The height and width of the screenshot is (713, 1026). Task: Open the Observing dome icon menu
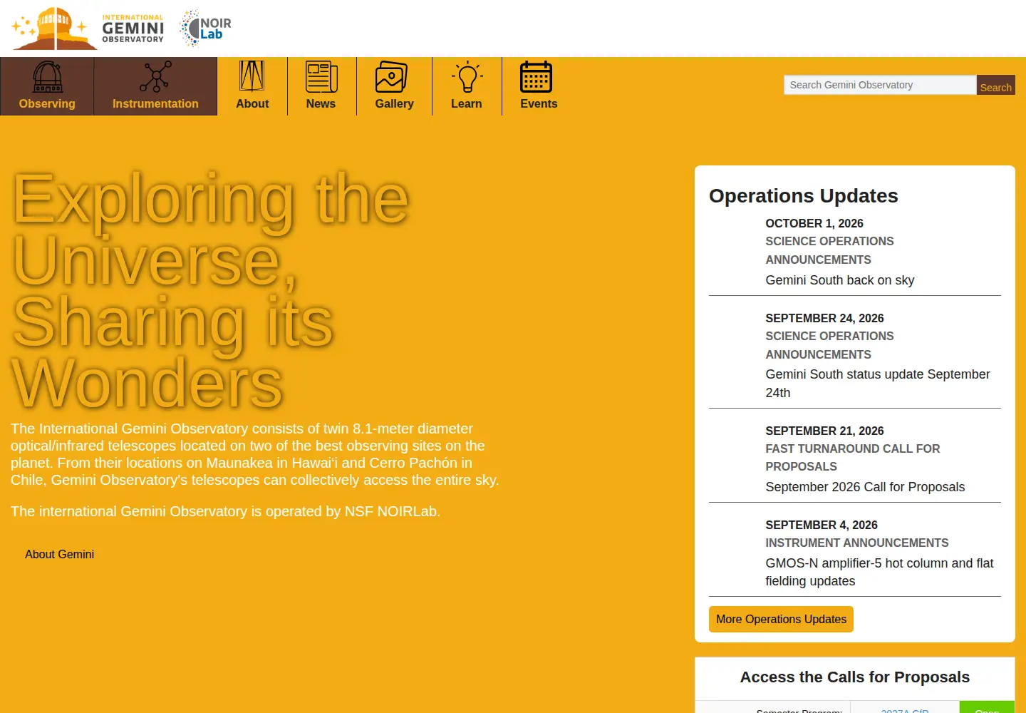pyautogui.click(x=47, y=77)
